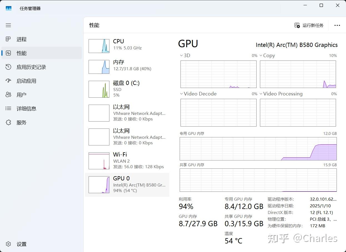Open the 详细信息 (Details) sidebar icon

click(8, 108)
